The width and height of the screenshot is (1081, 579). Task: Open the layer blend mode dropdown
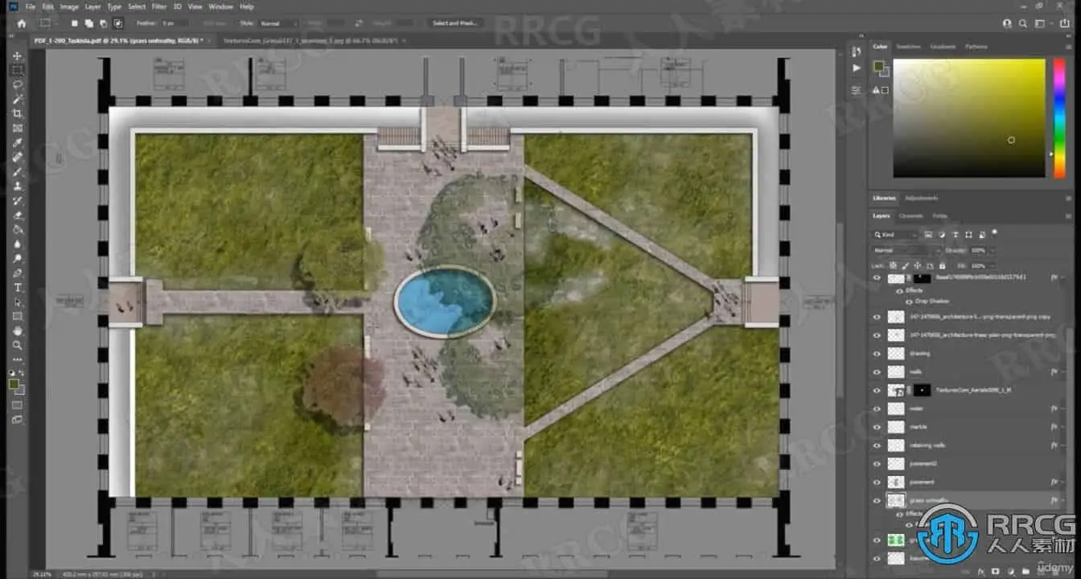[x=906, y=250]
